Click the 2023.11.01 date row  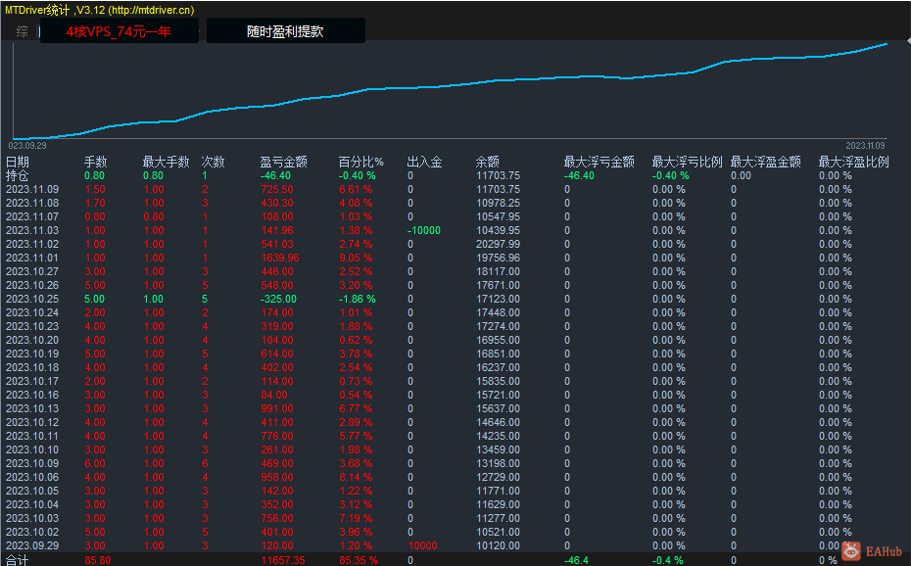(32, 258)
